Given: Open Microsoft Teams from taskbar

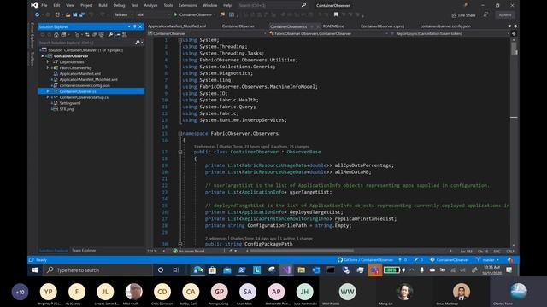Looking at the screenshot, I should tap(374, 270).
